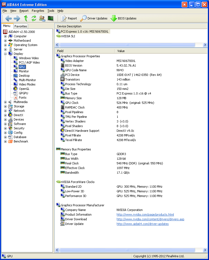Viewport: 209px width, 260px height.
Task: Click the GPGPU icon in tree
Action: [16, 93]
